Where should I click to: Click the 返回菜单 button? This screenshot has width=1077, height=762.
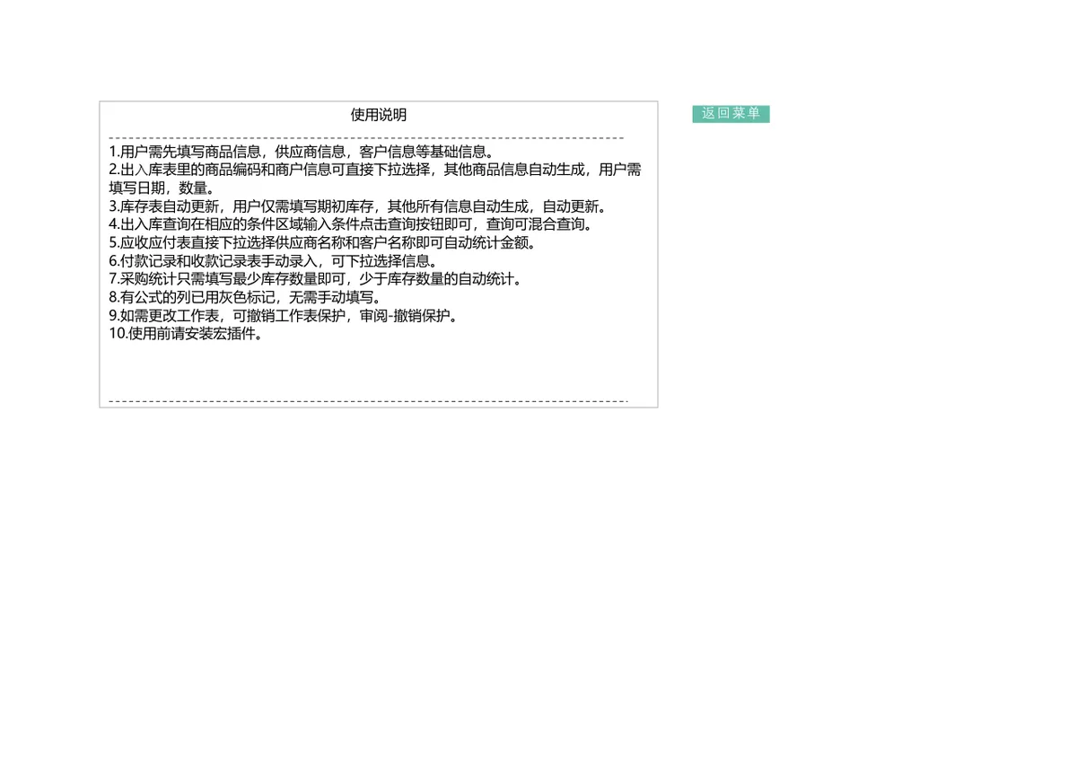click(x=731, y=114)
